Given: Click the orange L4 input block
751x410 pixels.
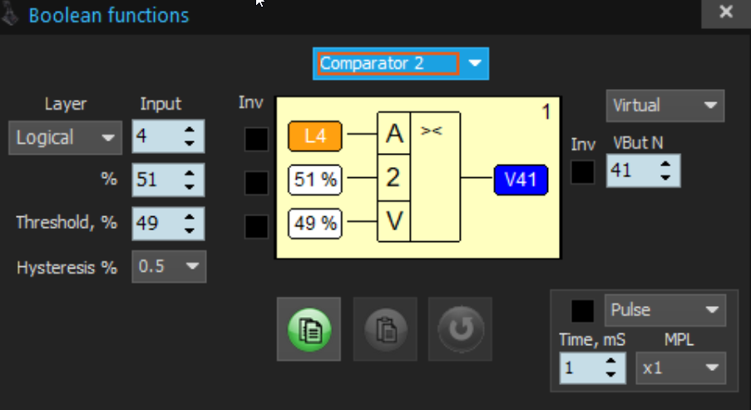Looking at the screenshot, I should click(x=315, y=136).
